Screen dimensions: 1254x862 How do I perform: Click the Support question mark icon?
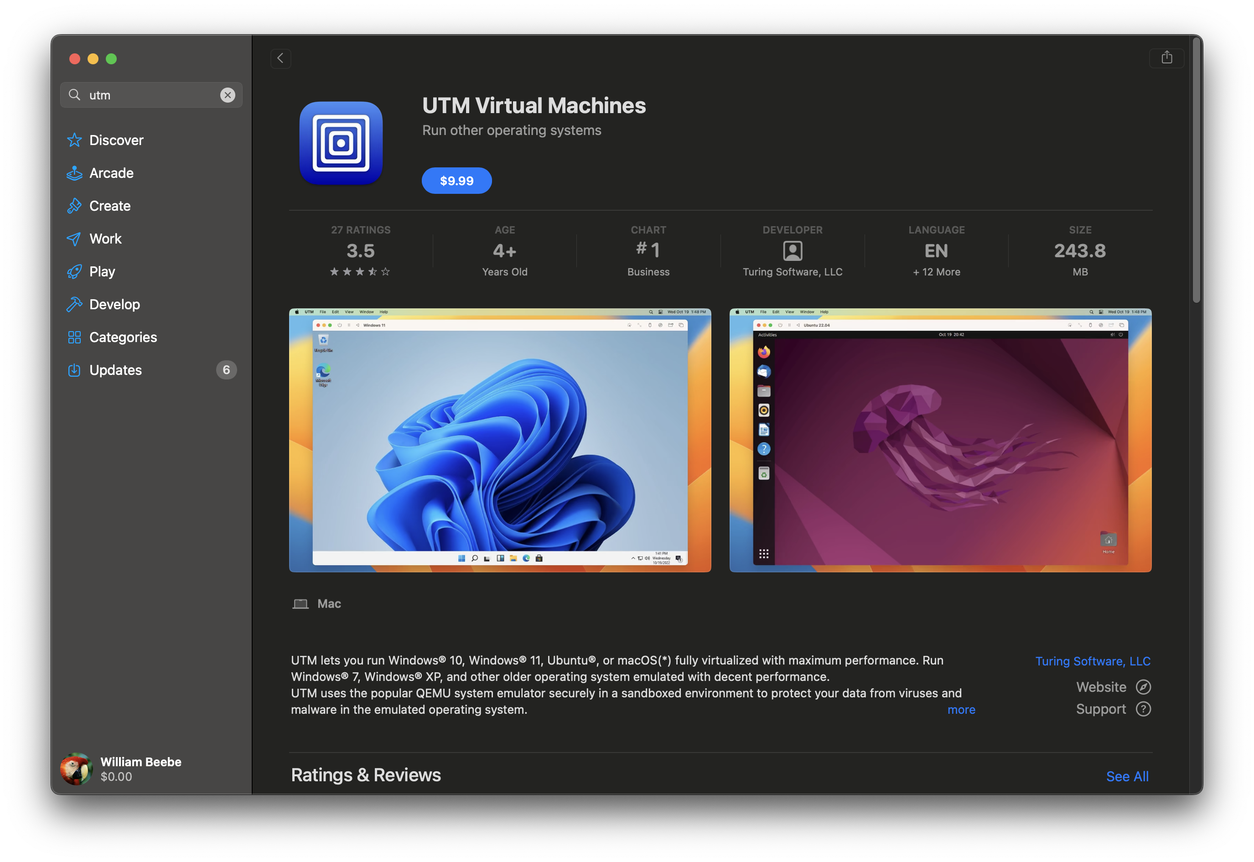tap(1143, 709)
